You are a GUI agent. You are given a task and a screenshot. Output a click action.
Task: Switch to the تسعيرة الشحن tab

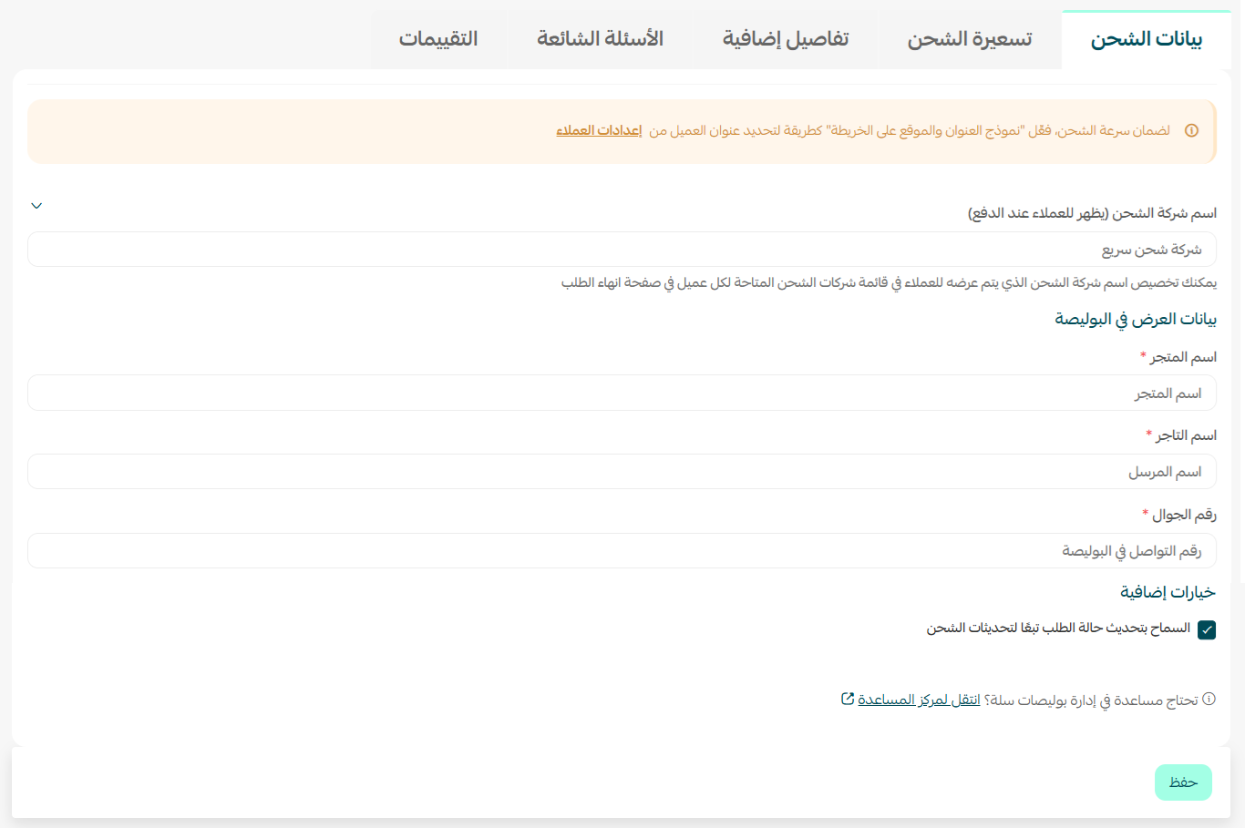(969, 39)
